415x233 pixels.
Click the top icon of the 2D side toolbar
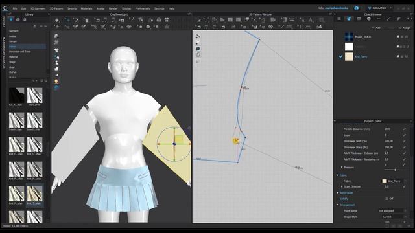coord(198,36)
